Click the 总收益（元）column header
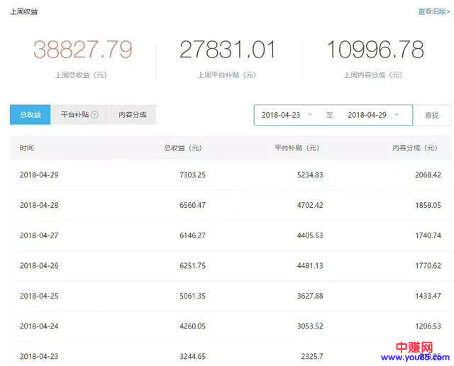This screenshot has height=366, width=454. [x=183, y=148]
